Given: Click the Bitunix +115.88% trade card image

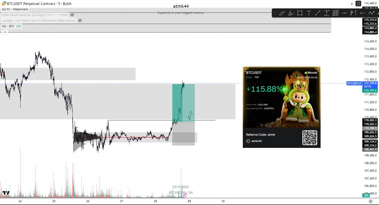Looking at the screenshot, I should (x=281, y=107).
